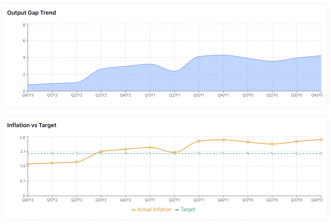331x224 pixels.
Task: Select Actual Inflation marker at Q3/Y1
Action: pyautogui.click(x=199, y=141)
